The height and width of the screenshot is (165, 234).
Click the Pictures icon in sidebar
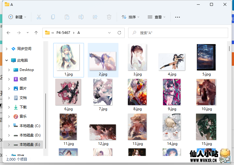pyautogui.click(x=16, y=88)
